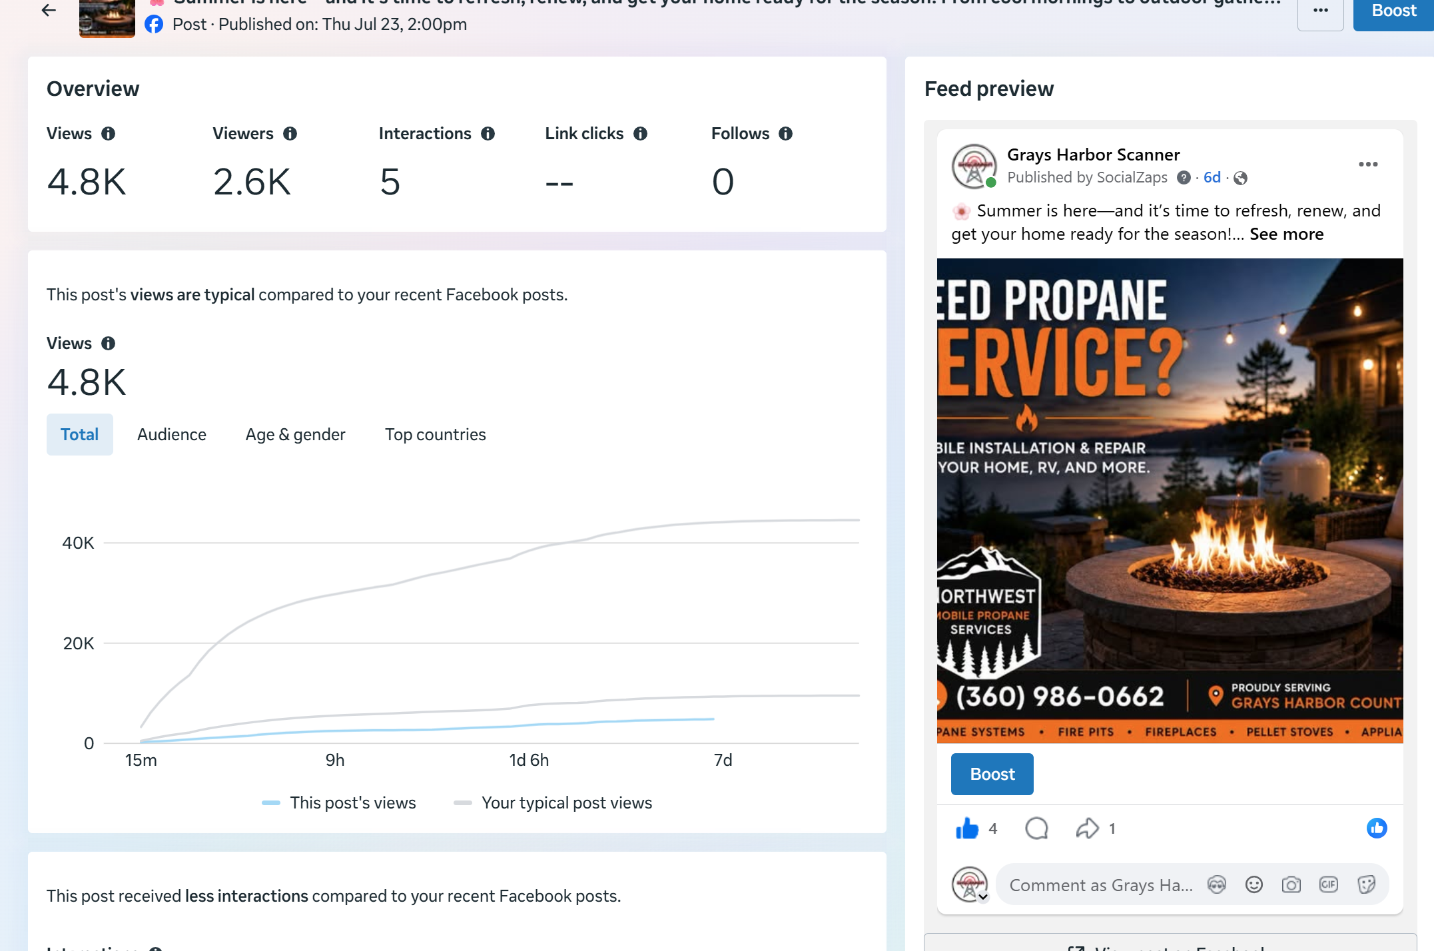This screenshot has height=951, width=1434.
Task: Show info for Overview Views metric
Action: coord(109,134)
